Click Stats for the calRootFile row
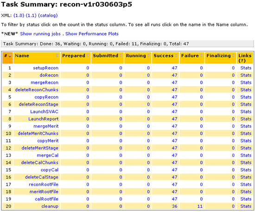The height and width of the screenshot is (212, 255). click(246, 199)
